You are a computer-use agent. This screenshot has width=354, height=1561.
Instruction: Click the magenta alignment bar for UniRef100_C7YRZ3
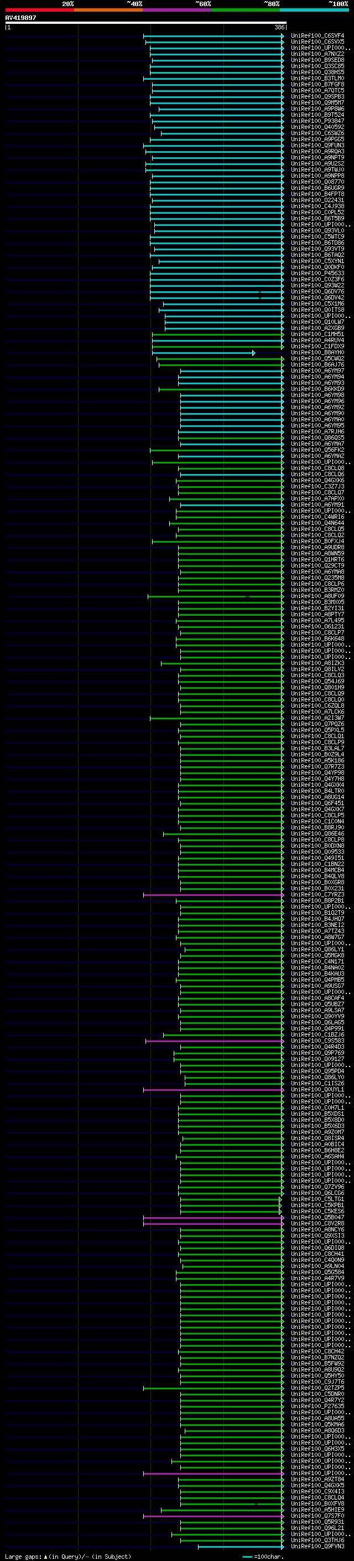[213, 894]
